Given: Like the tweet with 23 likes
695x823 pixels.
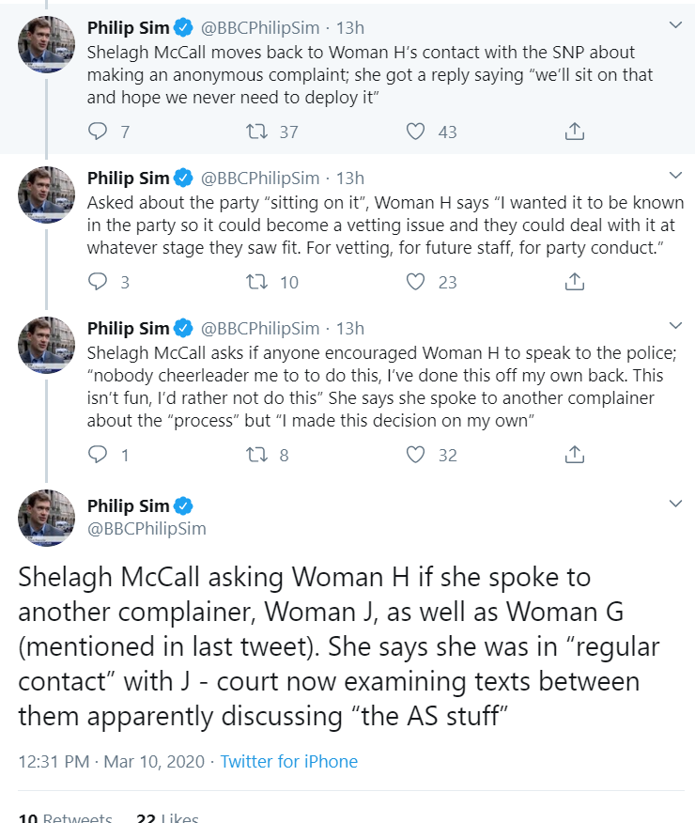Looking at the screenshot, I should pyautogui.click(x=415, y=282).
